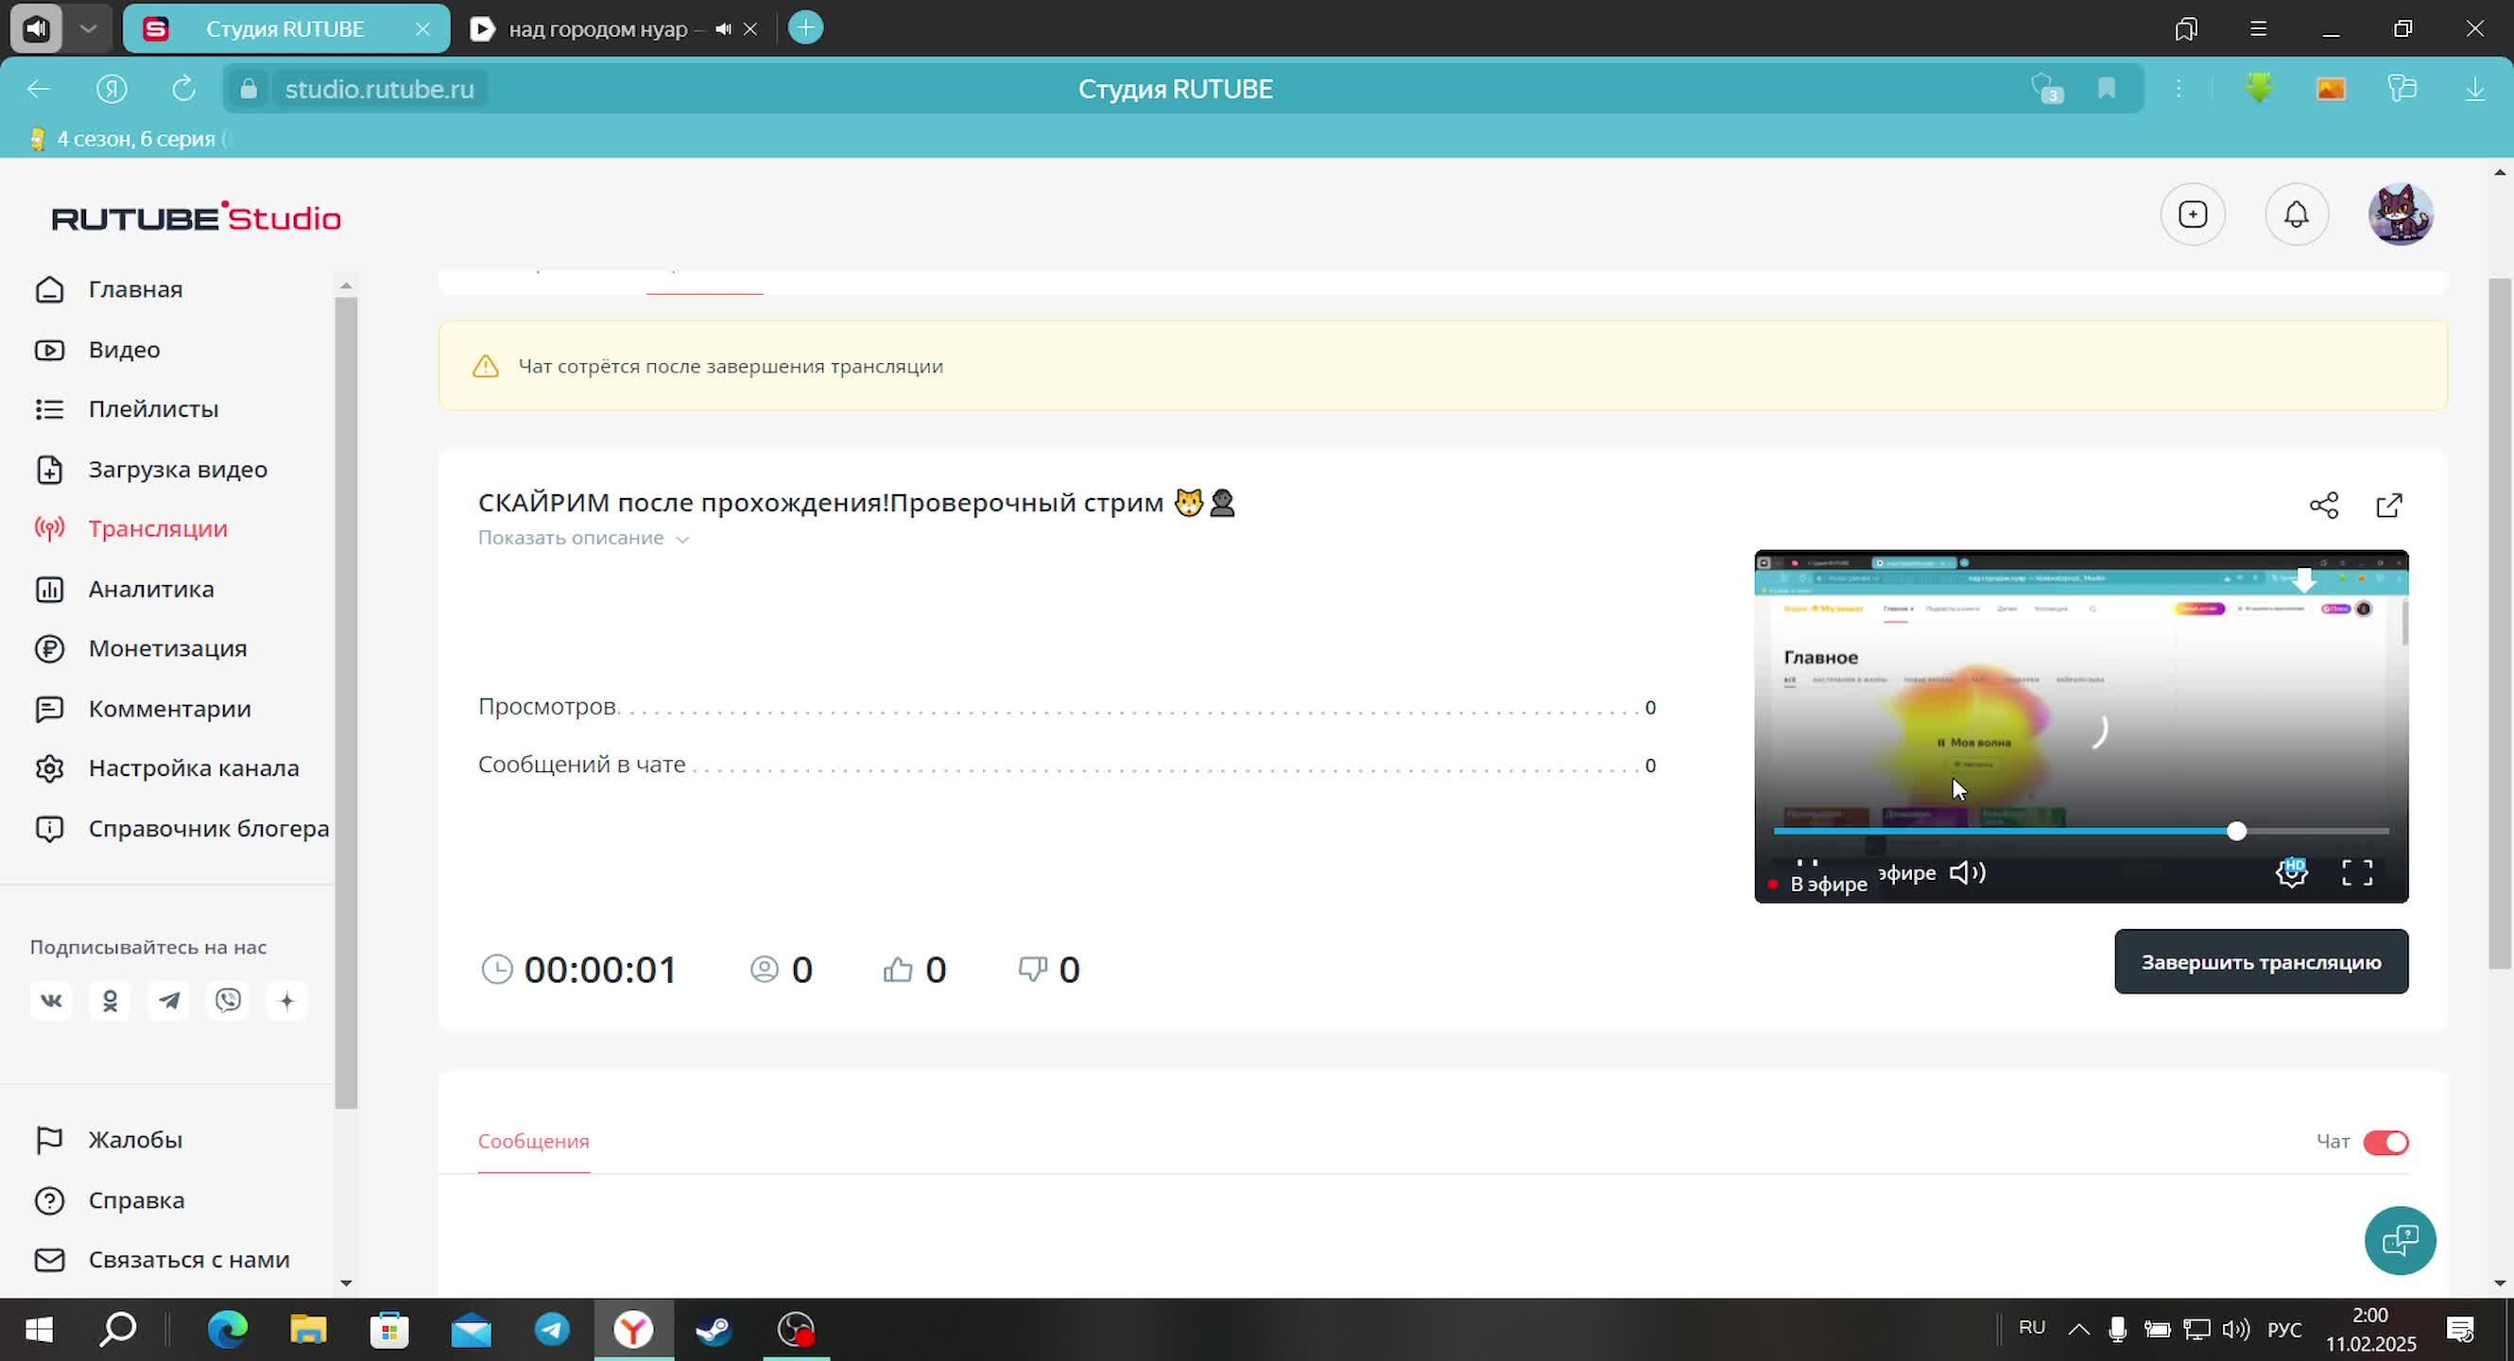Screen dimensions: 2514x1361
Task: Reload the page in browser
Action: tap(183, 90)
